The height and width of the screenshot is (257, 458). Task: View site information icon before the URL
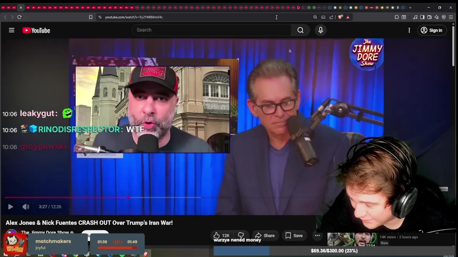click(100, 17)
